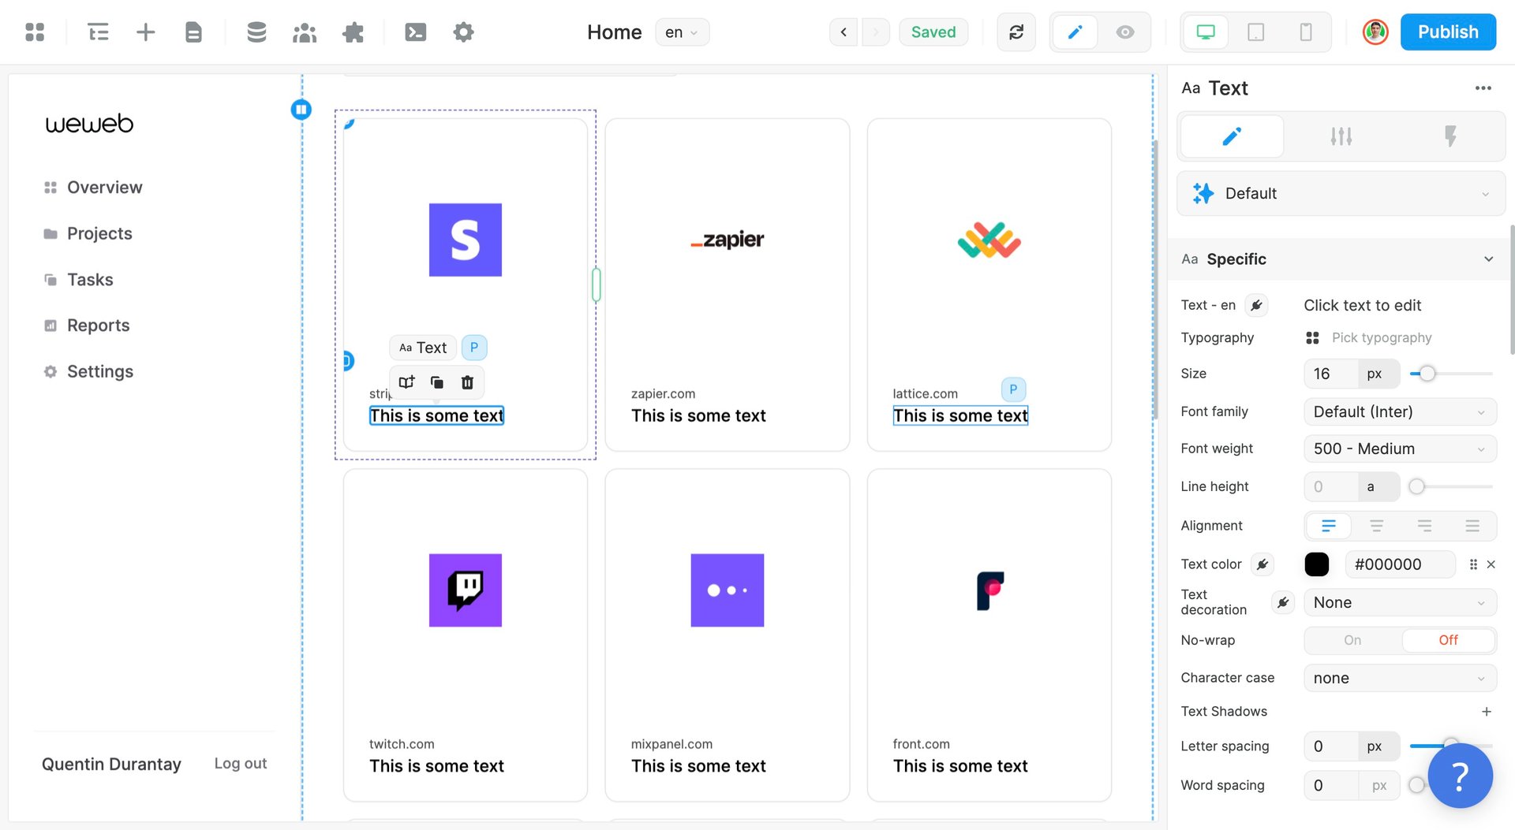
Task: Change the Size unit px selector
Action: pos(1378,374)
